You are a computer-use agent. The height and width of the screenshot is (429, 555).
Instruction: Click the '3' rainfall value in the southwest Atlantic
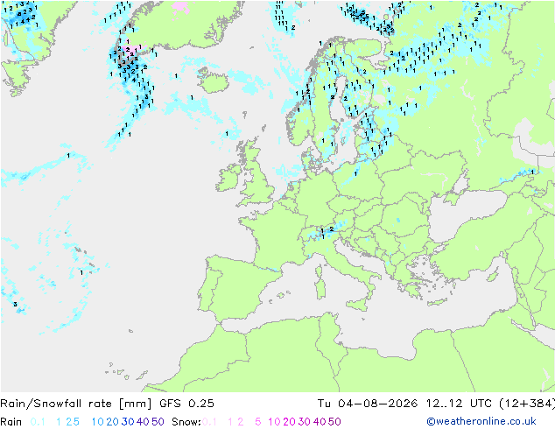[15, 304]
